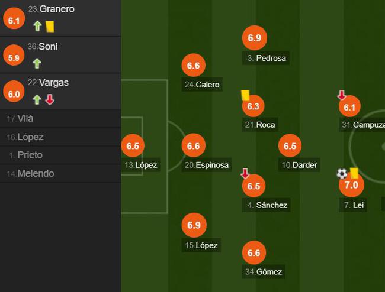
Task: Select the 17. Vilá bench row
Action: [60, 119]
